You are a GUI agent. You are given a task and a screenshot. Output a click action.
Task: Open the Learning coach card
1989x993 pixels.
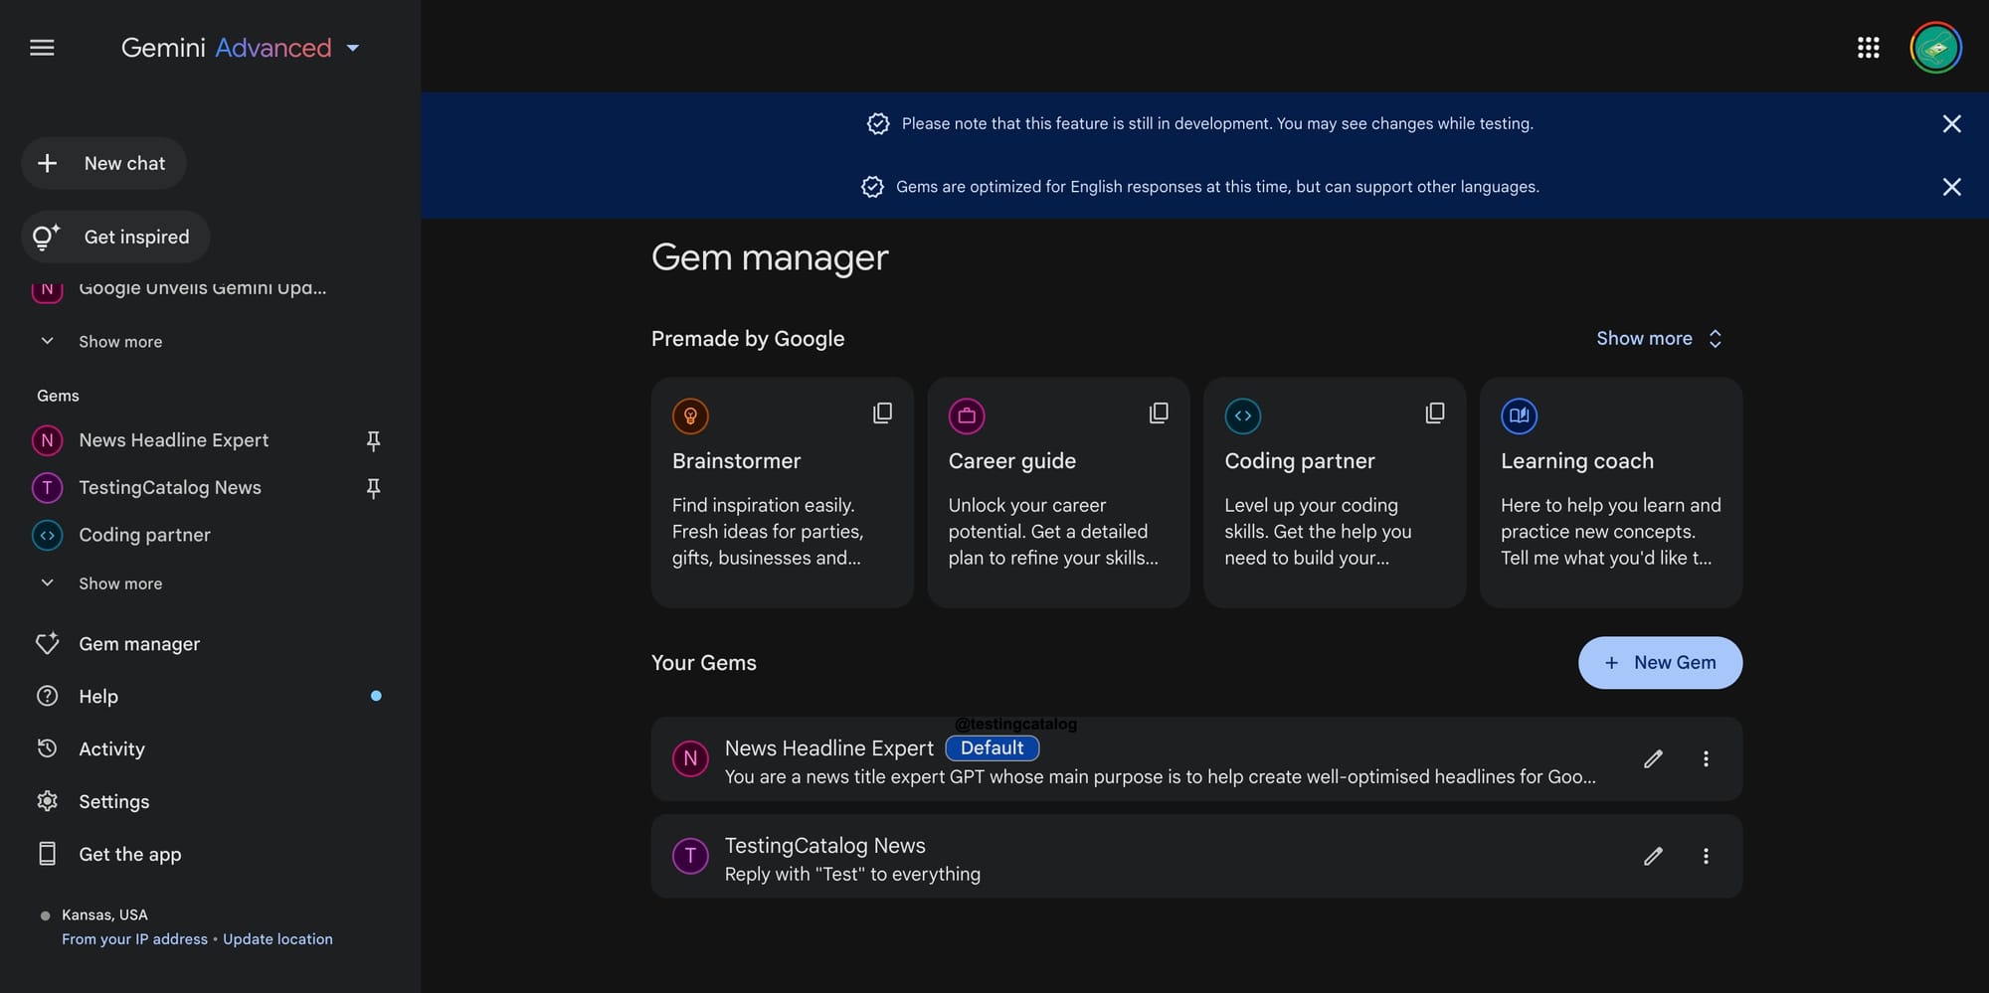(1611, 492)
